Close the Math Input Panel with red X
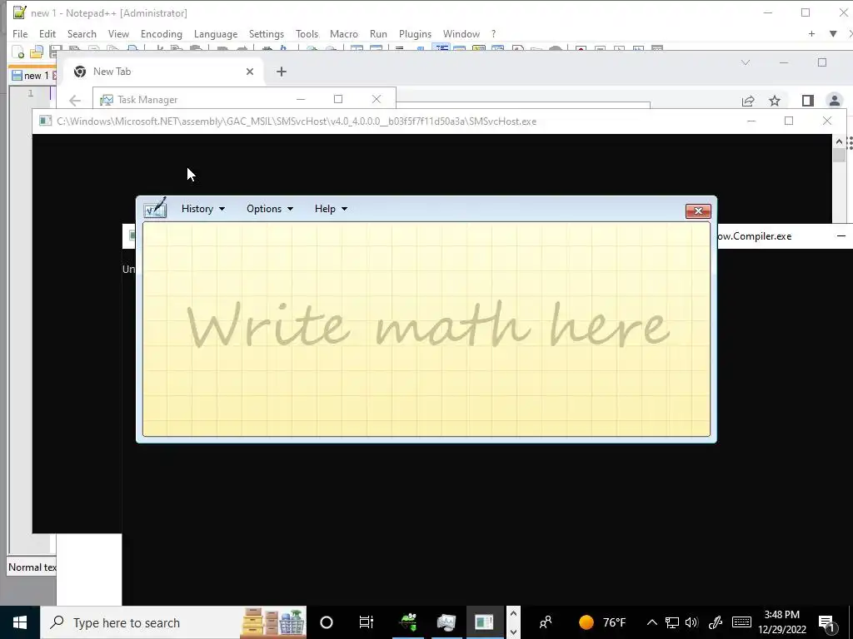 698,211
